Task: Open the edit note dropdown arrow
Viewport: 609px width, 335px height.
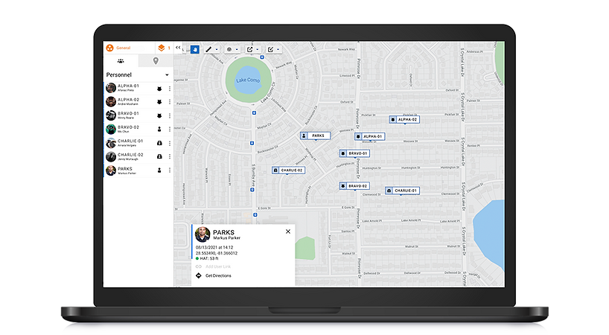Action: pos(278,50)
